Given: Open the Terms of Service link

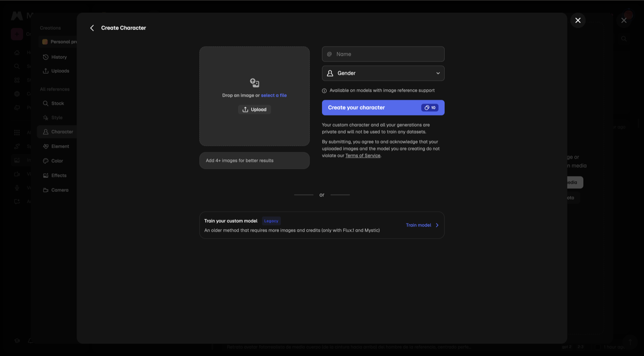Looking at the screenshot, I should (363, 155).
